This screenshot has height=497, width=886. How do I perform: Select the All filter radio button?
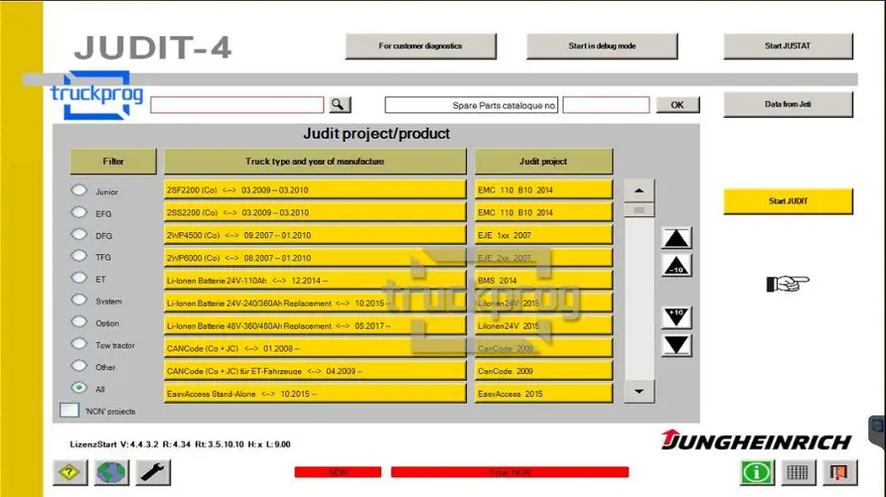[79, 387]
